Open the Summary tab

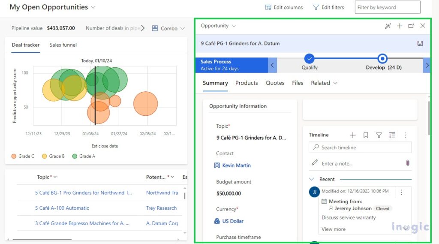tap(215, 83)
